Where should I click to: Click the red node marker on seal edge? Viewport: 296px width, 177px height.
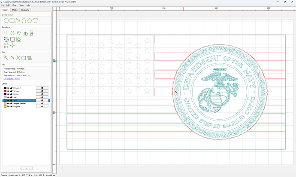tap(176, 92)
